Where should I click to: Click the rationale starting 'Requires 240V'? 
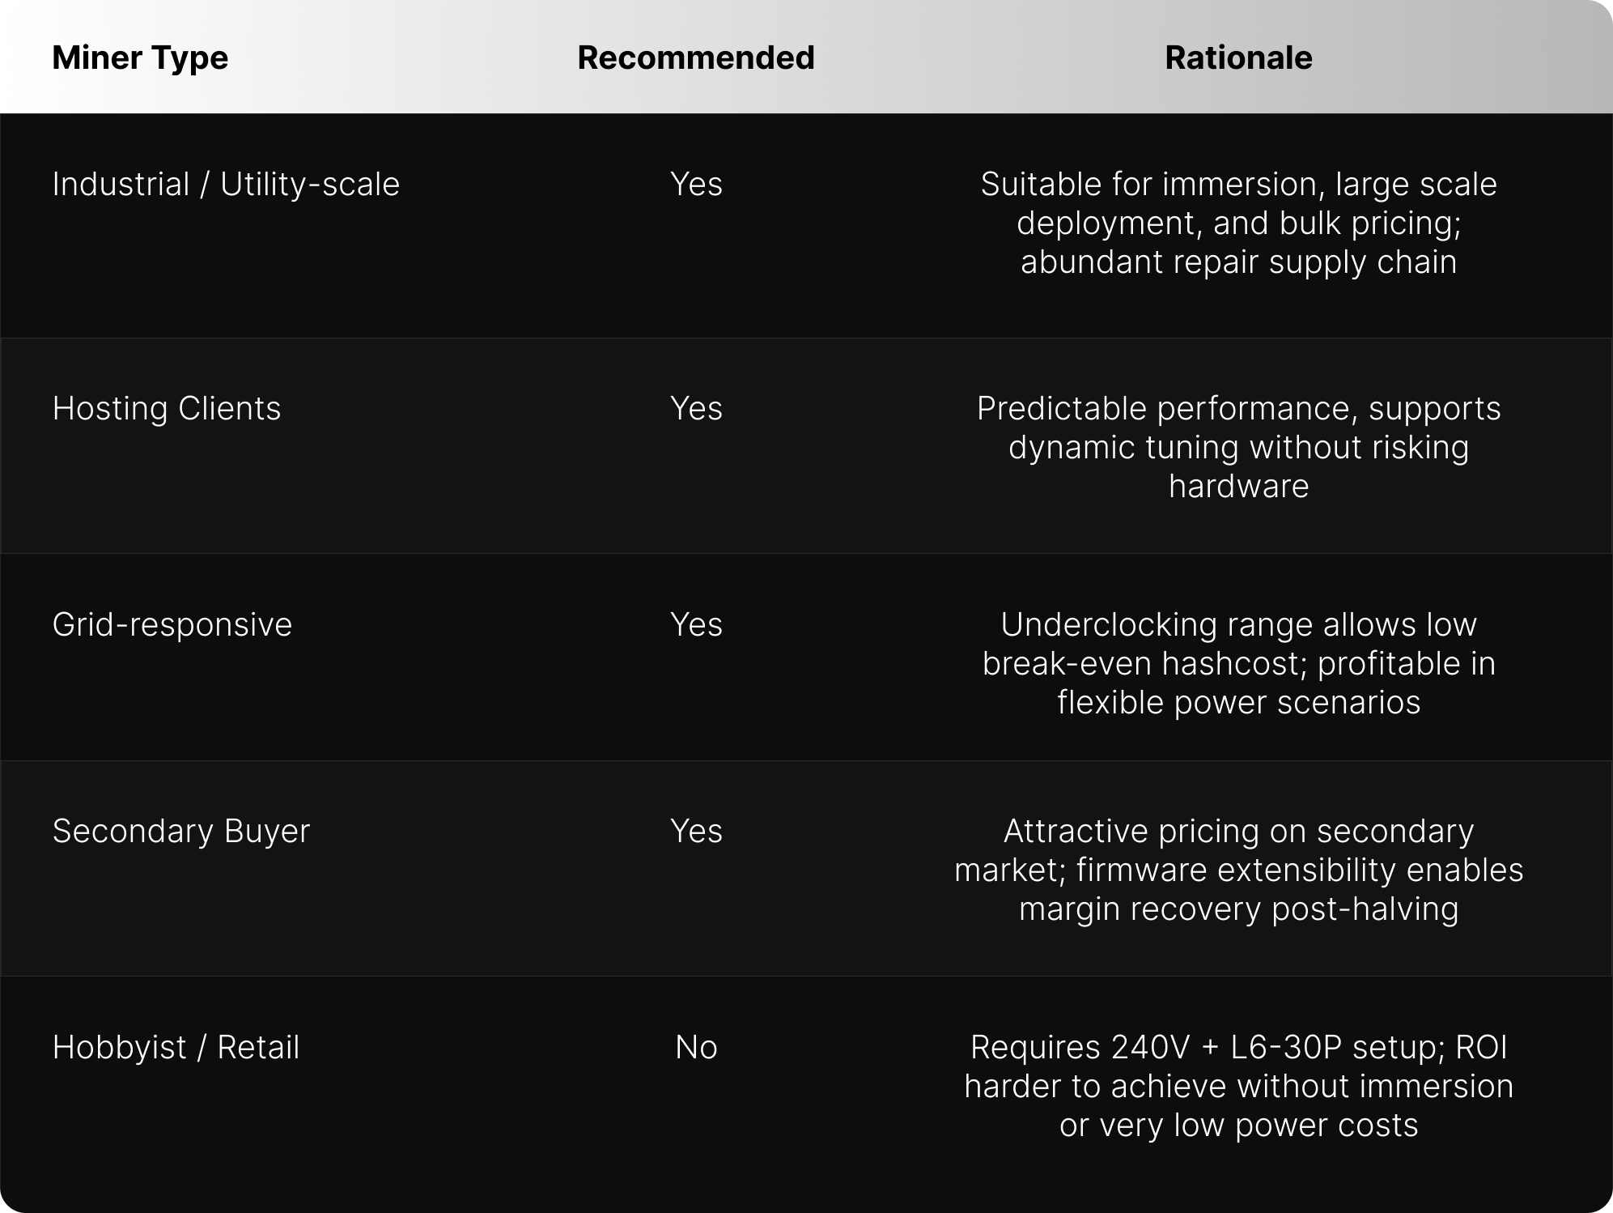click(1238, 1048)
